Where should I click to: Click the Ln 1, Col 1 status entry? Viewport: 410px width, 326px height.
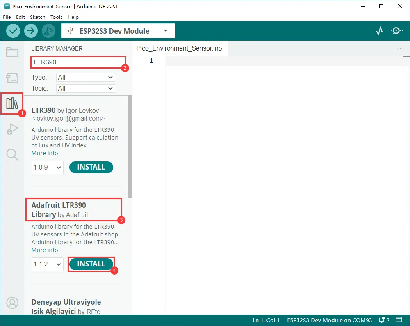[266, 320]
